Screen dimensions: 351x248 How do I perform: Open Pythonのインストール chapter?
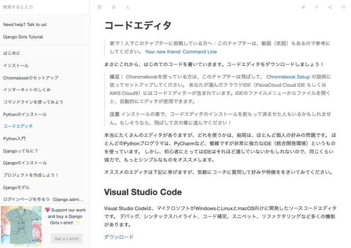coord(25,114)
